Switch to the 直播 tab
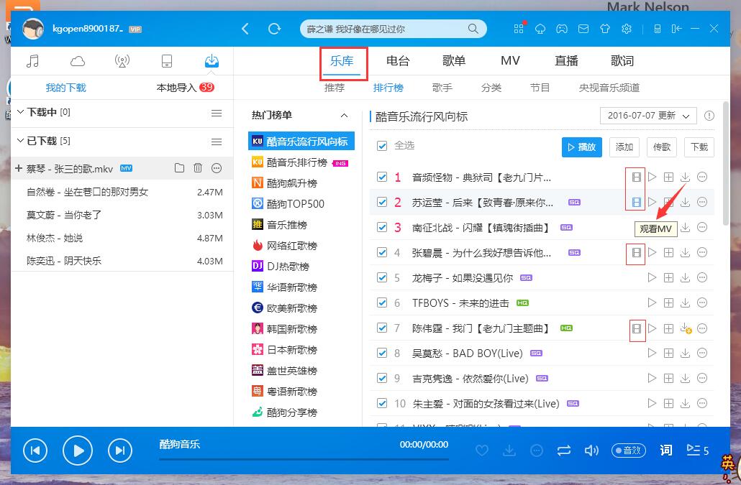741x485 pixels. pyautogui.click(x=566, y=61)
